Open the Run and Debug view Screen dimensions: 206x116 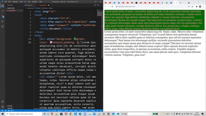tap(3, 21)
